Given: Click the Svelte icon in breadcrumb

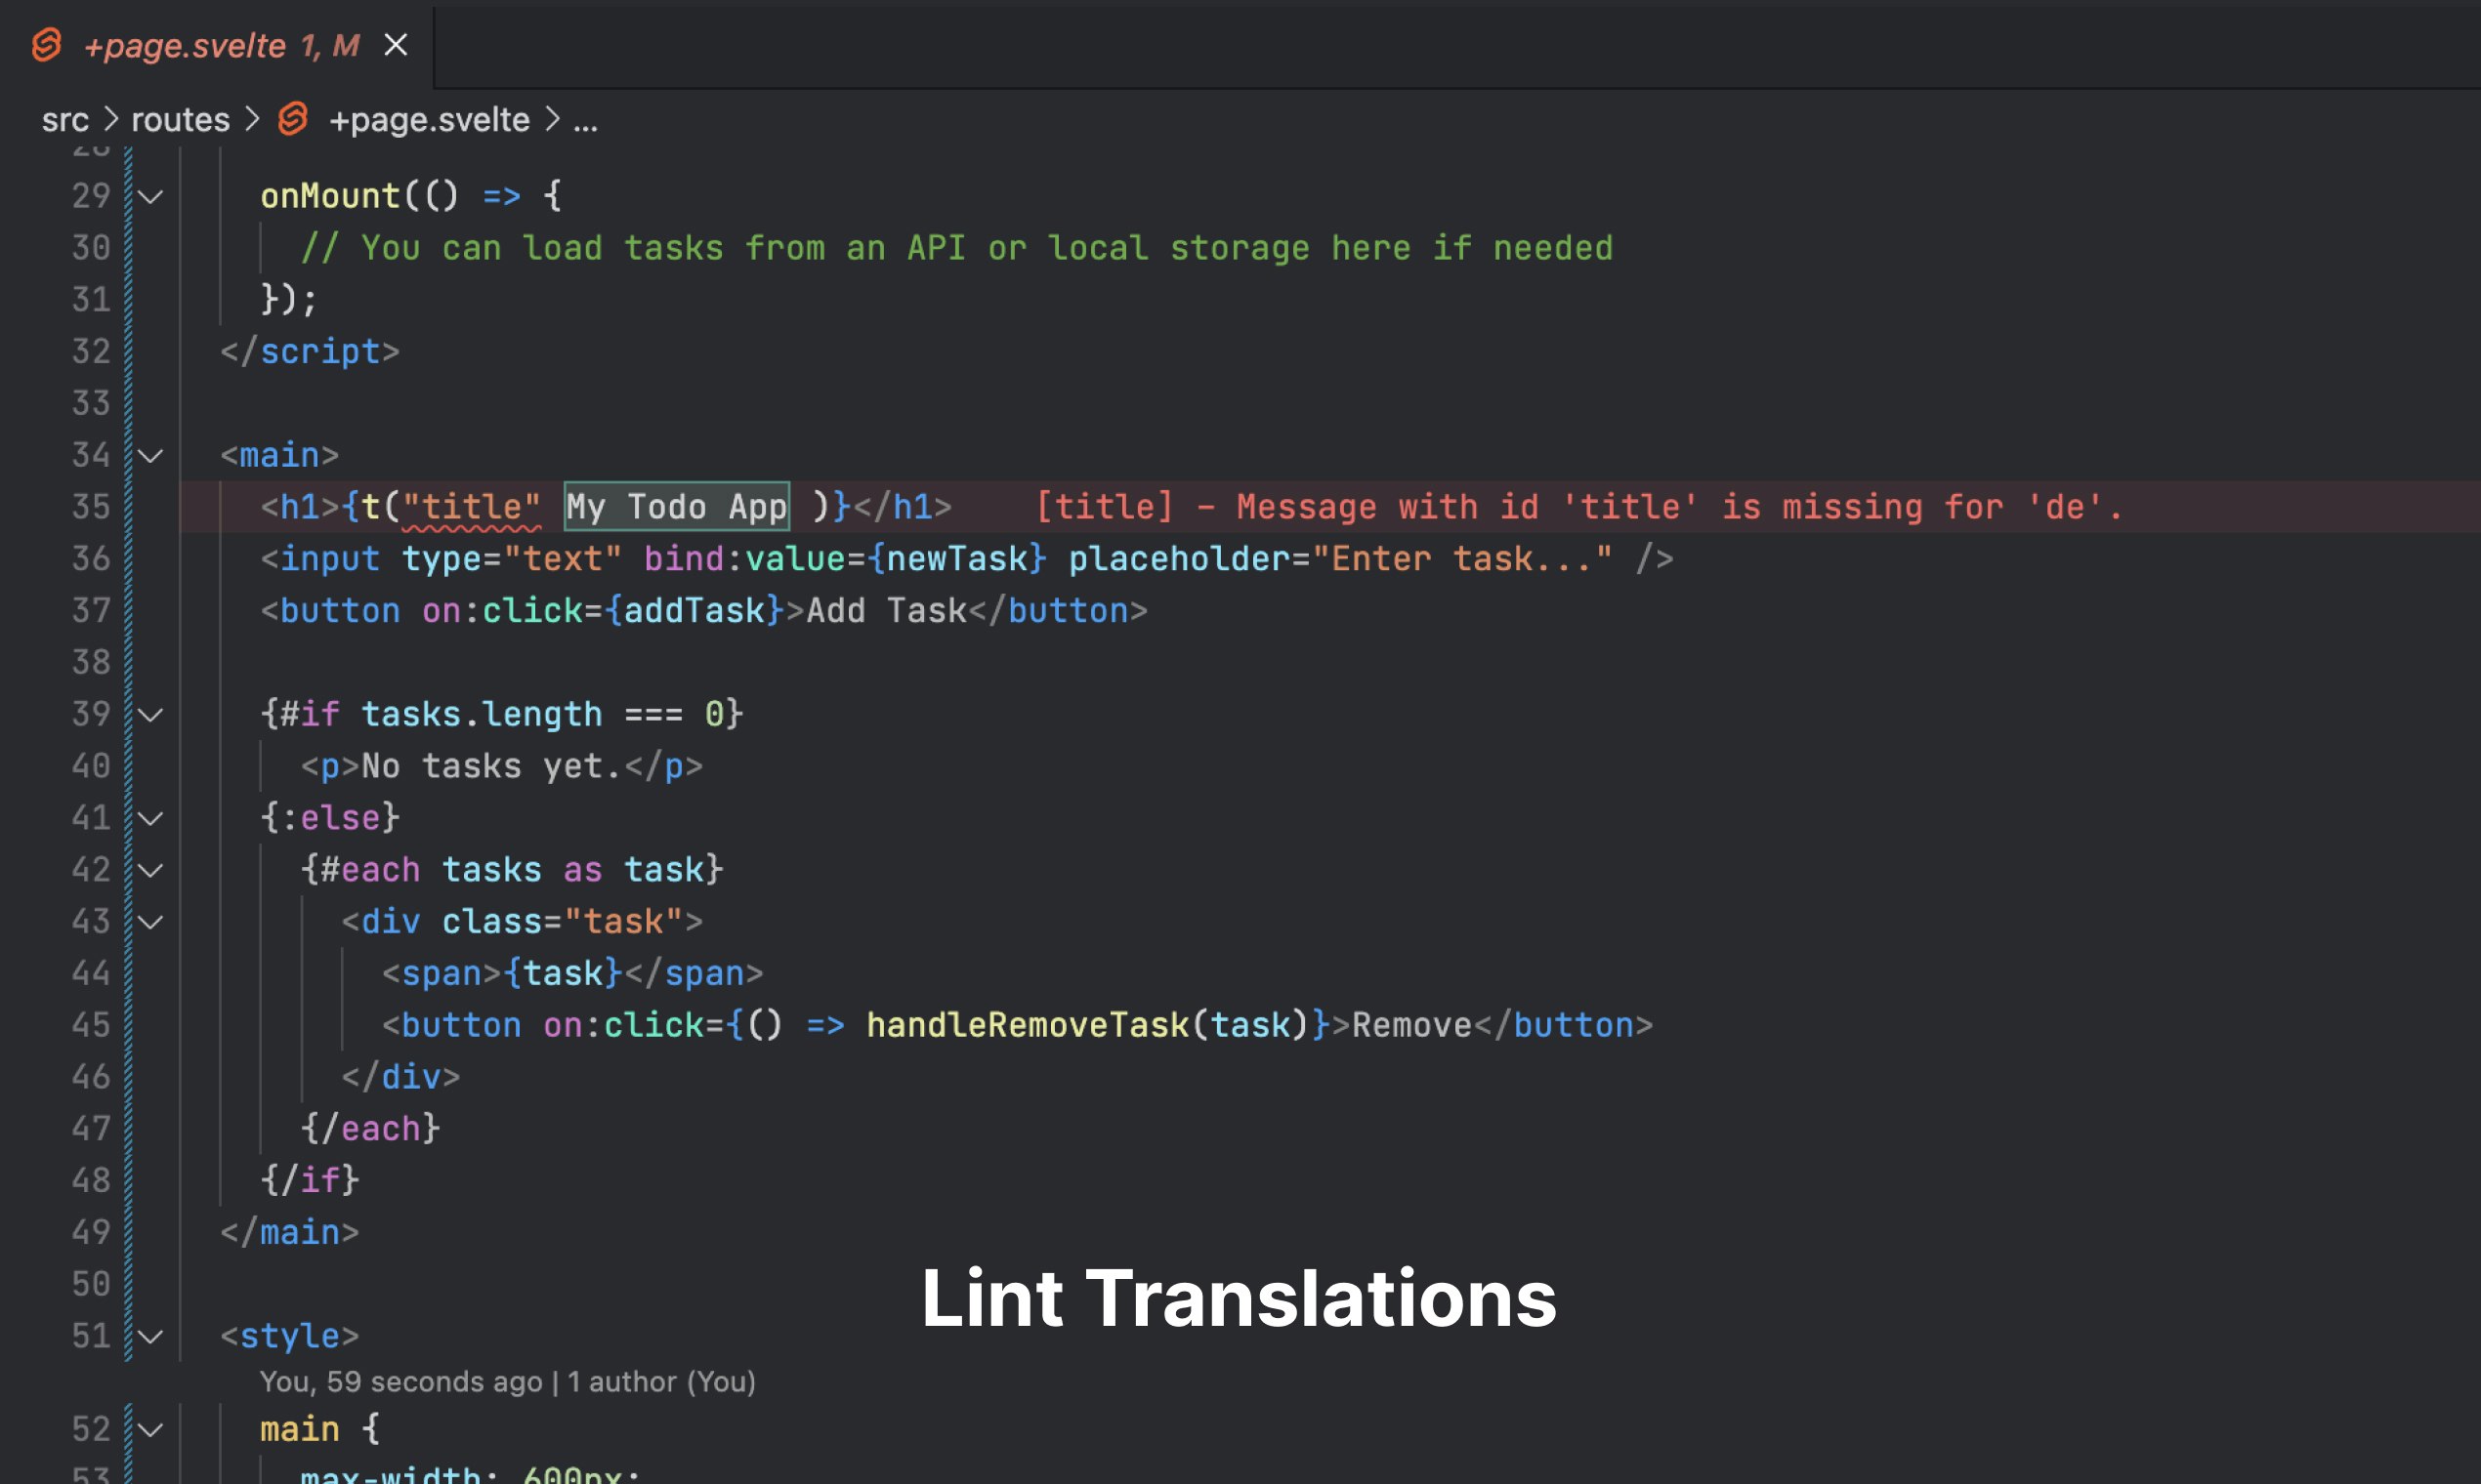Looking at the screenshot, I should [293, 119].
